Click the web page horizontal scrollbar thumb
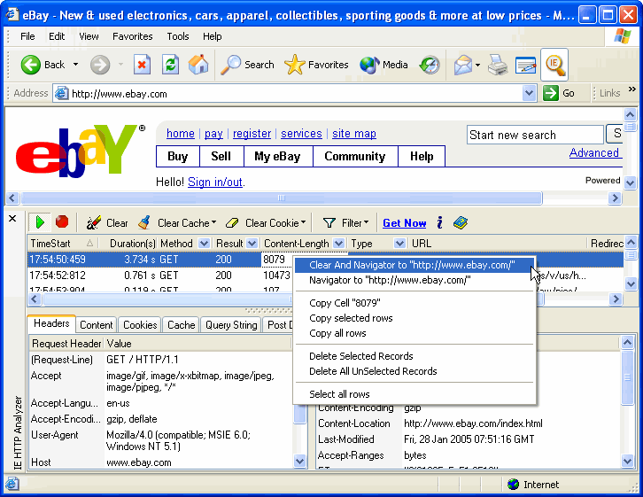Screen dimensions: 643x497 tap(282, 198)
